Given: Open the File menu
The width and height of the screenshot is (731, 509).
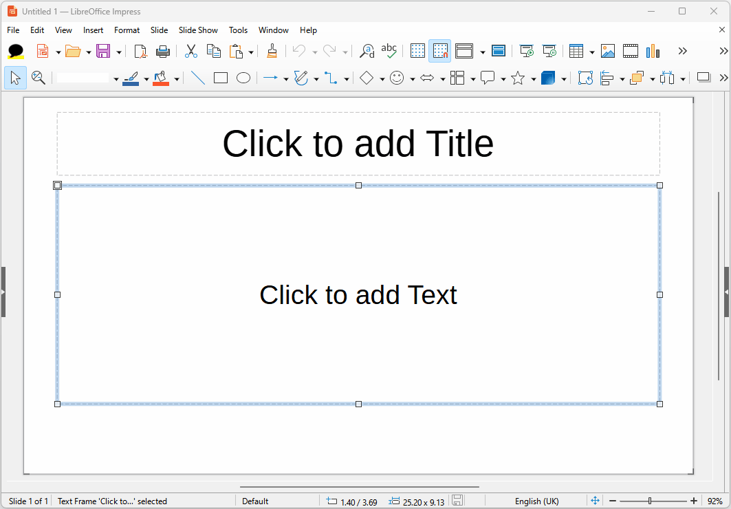Looking at the screenshot, I should 13,30.
